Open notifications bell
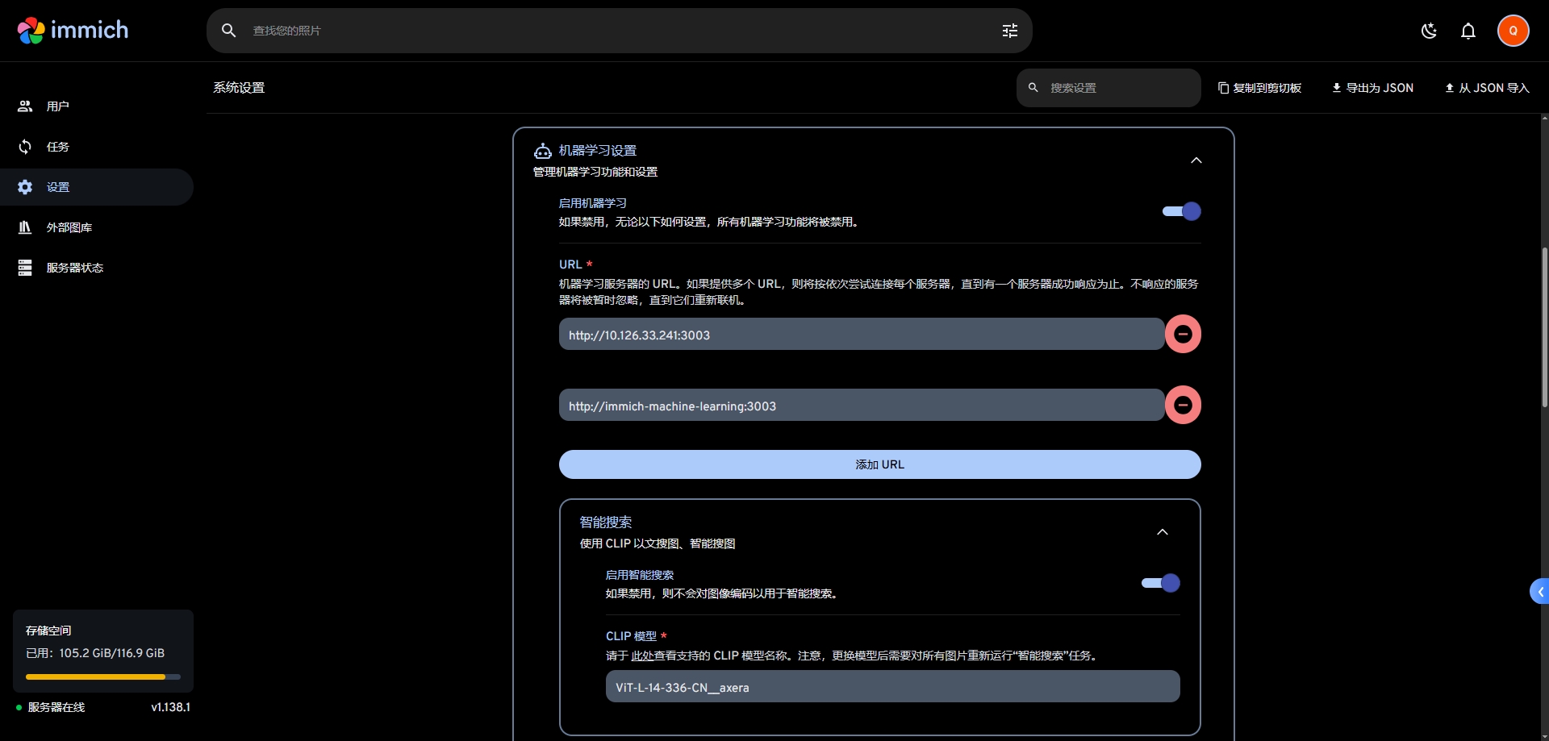Viewport: 1549px width, 741px height. click(x=1468, y=31)
